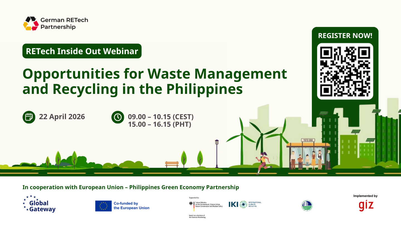Click the IKI International Climate Initiative logo
Viewport: 401px width, 225px height.
245,204
